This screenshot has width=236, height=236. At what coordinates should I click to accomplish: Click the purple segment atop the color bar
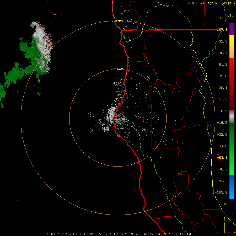point(232,29)
